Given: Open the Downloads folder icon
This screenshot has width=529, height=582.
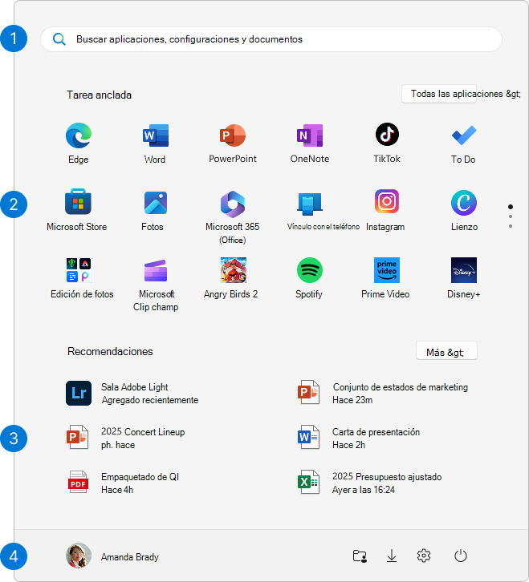Looking at the screenshot, I should 392,556.
